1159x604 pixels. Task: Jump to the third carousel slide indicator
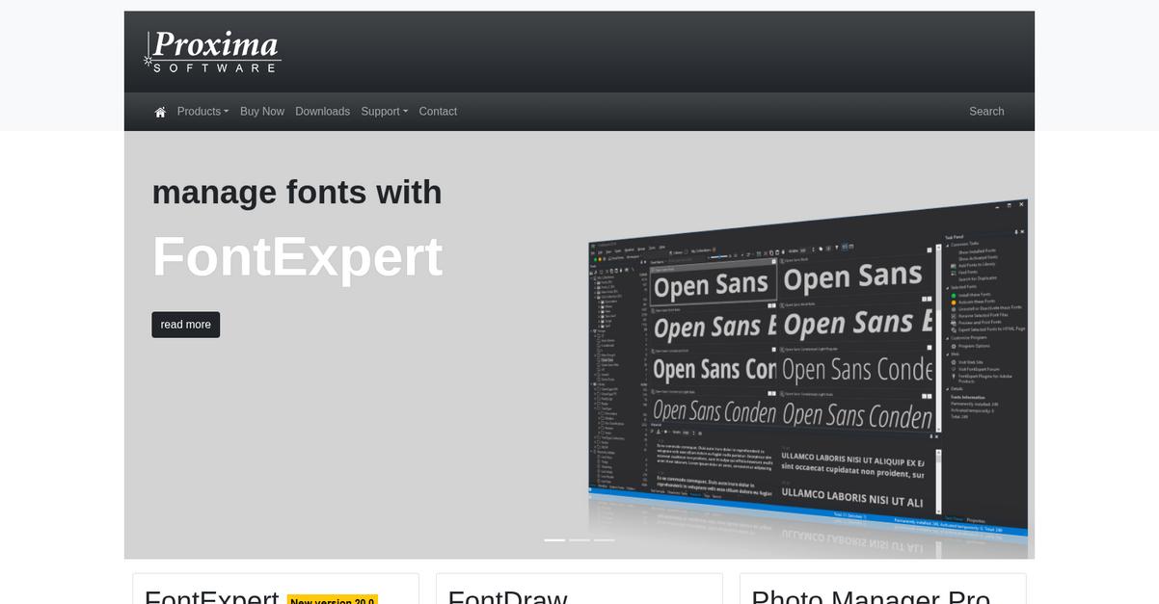point(604,539)
